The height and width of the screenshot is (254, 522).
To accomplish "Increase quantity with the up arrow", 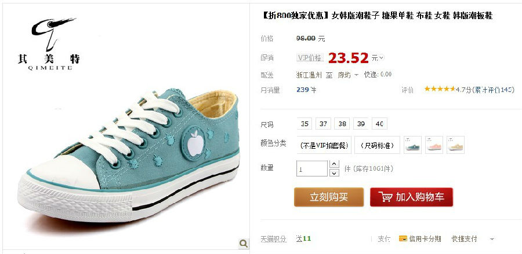I will coord(334,164).
